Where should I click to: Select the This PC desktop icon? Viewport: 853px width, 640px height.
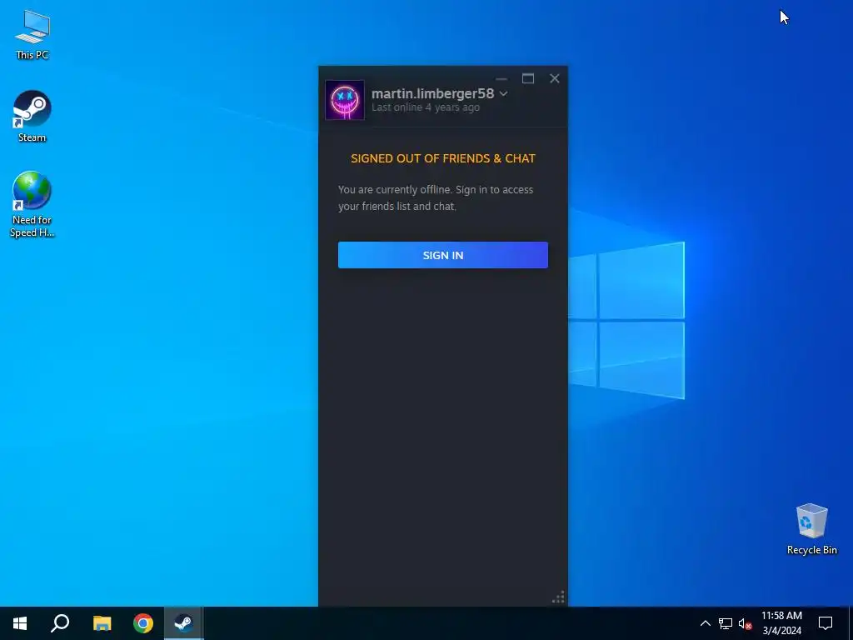click(x=32, y=35)
